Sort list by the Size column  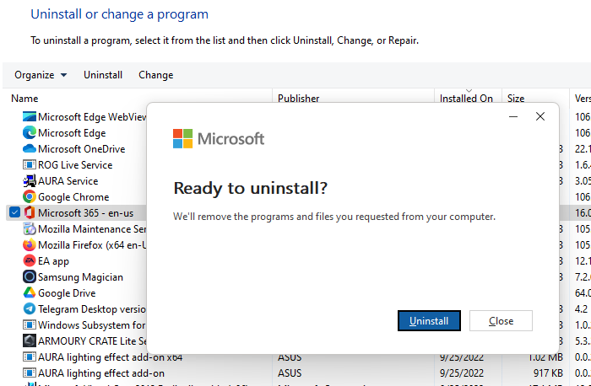[x=516, y=99]
